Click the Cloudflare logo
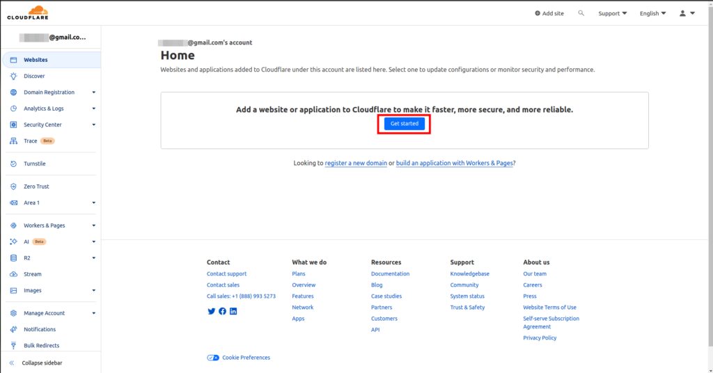Viewport: 713px width, 373px height. tap(28, 13)
